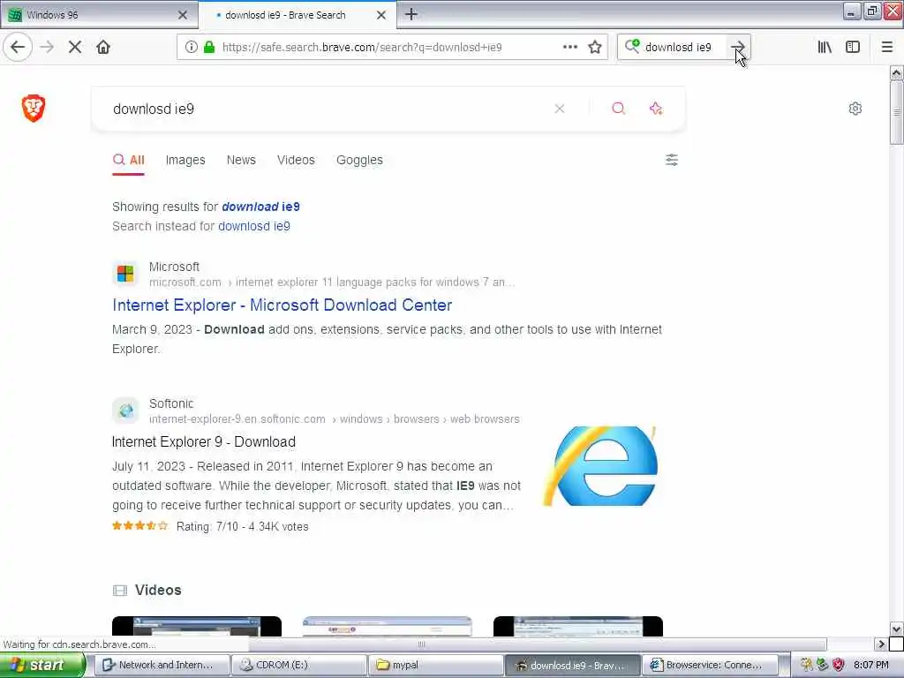904x678 pixels.
Task: Switch to Network and Internet taskbar window
Action: (162, 665)
